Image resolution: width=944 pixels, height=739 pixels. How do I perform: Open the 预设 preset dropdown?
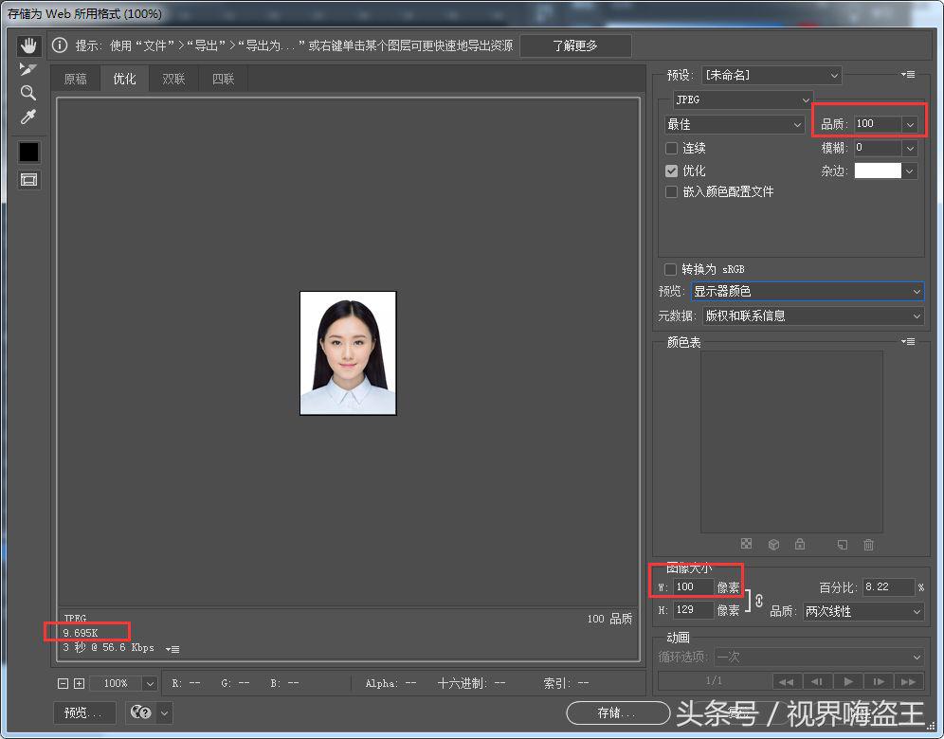coord(772,75)
